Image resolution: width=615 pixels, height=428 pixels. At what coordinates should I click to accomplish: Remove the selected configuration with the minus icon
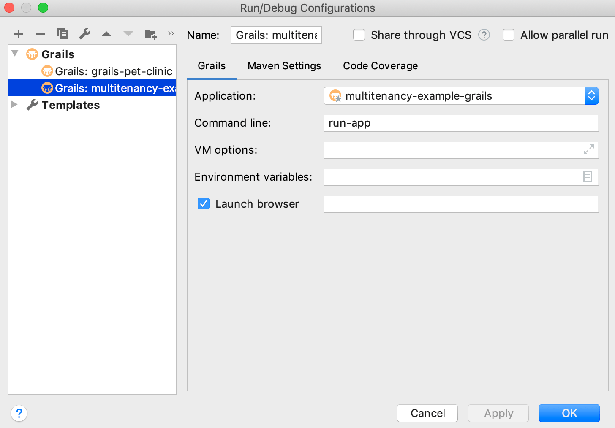click(x=41, y=34)
